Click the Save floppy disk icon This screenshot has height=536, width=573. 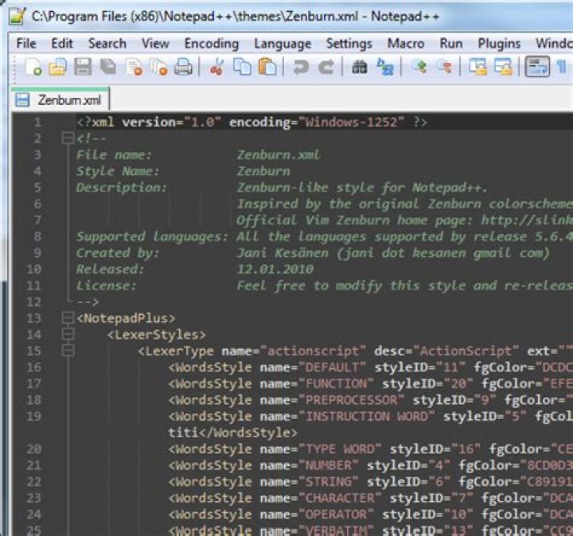(83, 67)
